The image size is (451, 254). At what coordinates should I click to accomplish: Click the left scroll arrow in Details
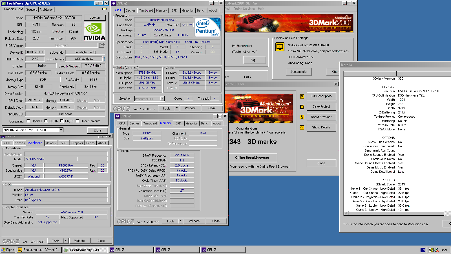tap(346, 213)
